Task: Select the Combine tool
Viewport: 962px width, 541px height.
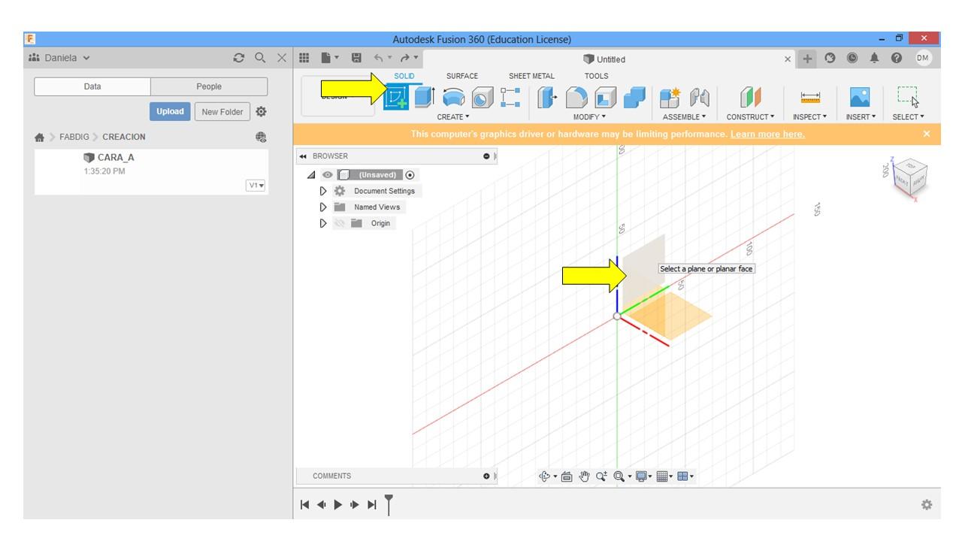Action: tap(635, 97)
